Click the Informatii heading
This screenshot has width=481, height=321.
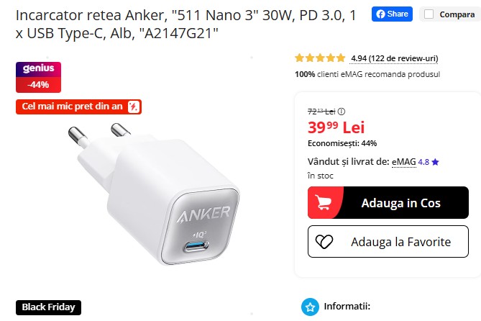click(x=347, y=307)
